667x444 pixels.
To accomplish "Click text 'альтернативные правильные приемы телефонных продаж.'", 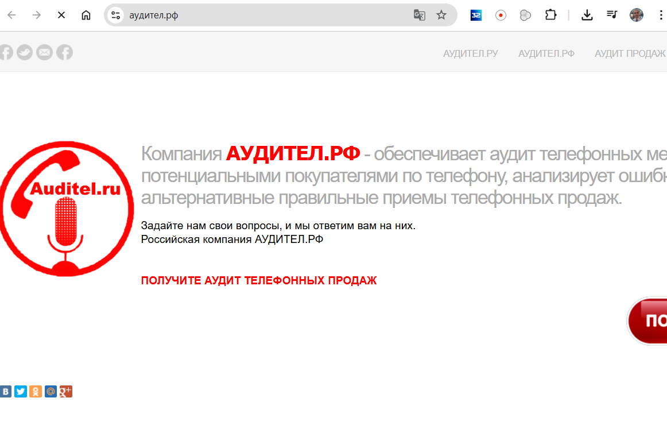I will pos(382,198).
